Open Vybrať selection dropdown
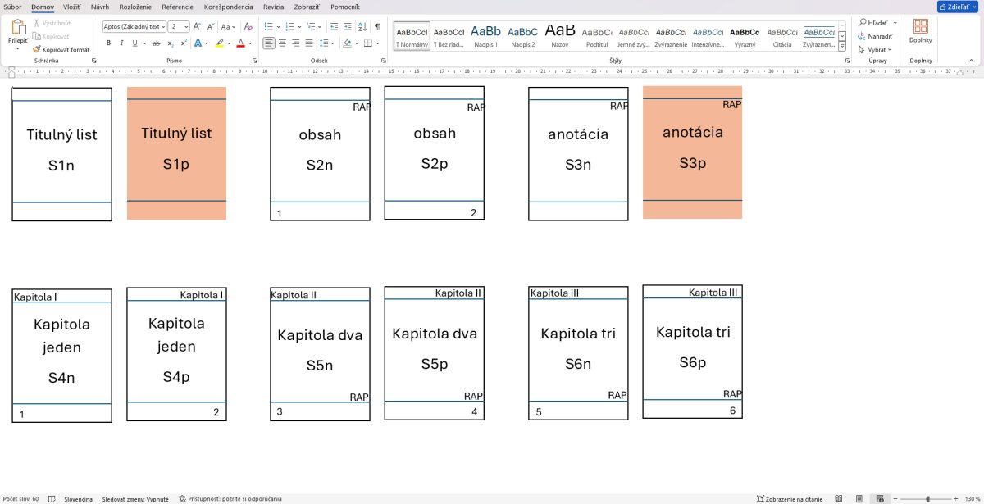This screenshot has width=984, height=504. (874, 49)
